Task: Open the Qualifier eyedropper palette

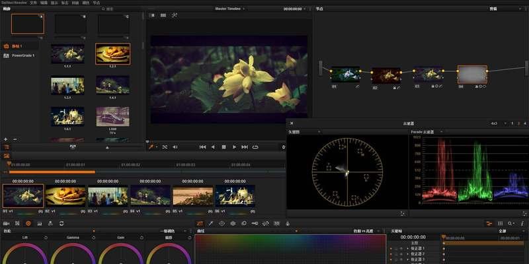Action: coord(211,223)
